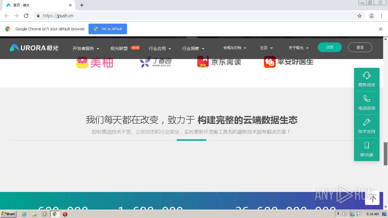View site info via the padlock icon
388x218 pixels.
pos(38,16)
